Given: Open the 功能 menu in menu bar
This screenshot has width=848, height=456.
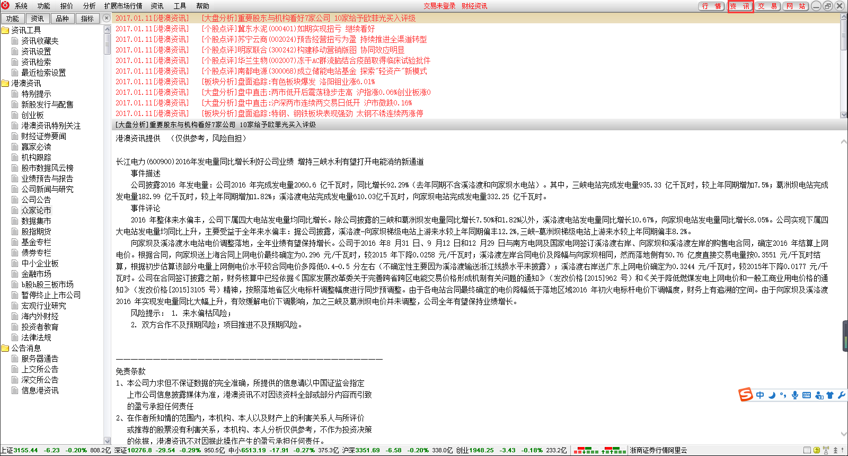Looking at the screenshot, I should coord(43,6).
